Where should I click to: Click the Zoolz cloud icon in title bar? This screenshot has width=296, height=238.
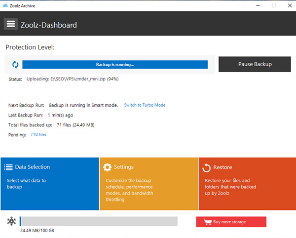tap(4, 4)
